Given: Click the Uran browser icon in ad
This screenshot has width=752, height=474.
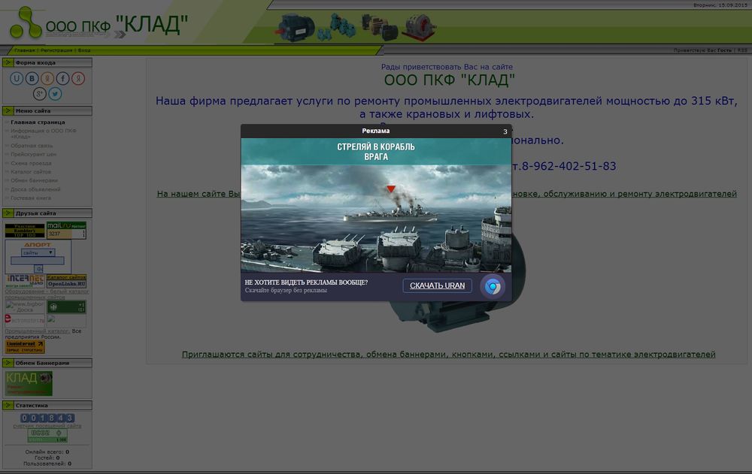Looking at the screenshot, I should click(493, 286).
